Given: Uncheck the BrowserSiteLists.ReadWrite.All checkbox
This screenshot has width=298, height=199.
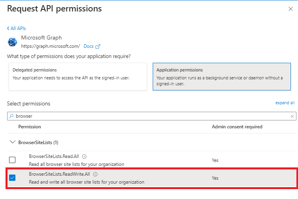Looking at the screenshot, I should 12,178.
